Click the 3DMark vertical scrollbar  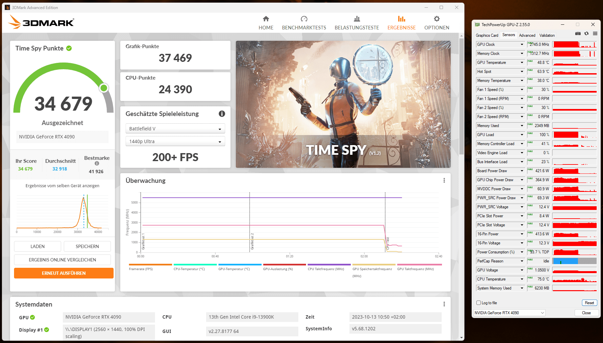(x=461, y=97)
